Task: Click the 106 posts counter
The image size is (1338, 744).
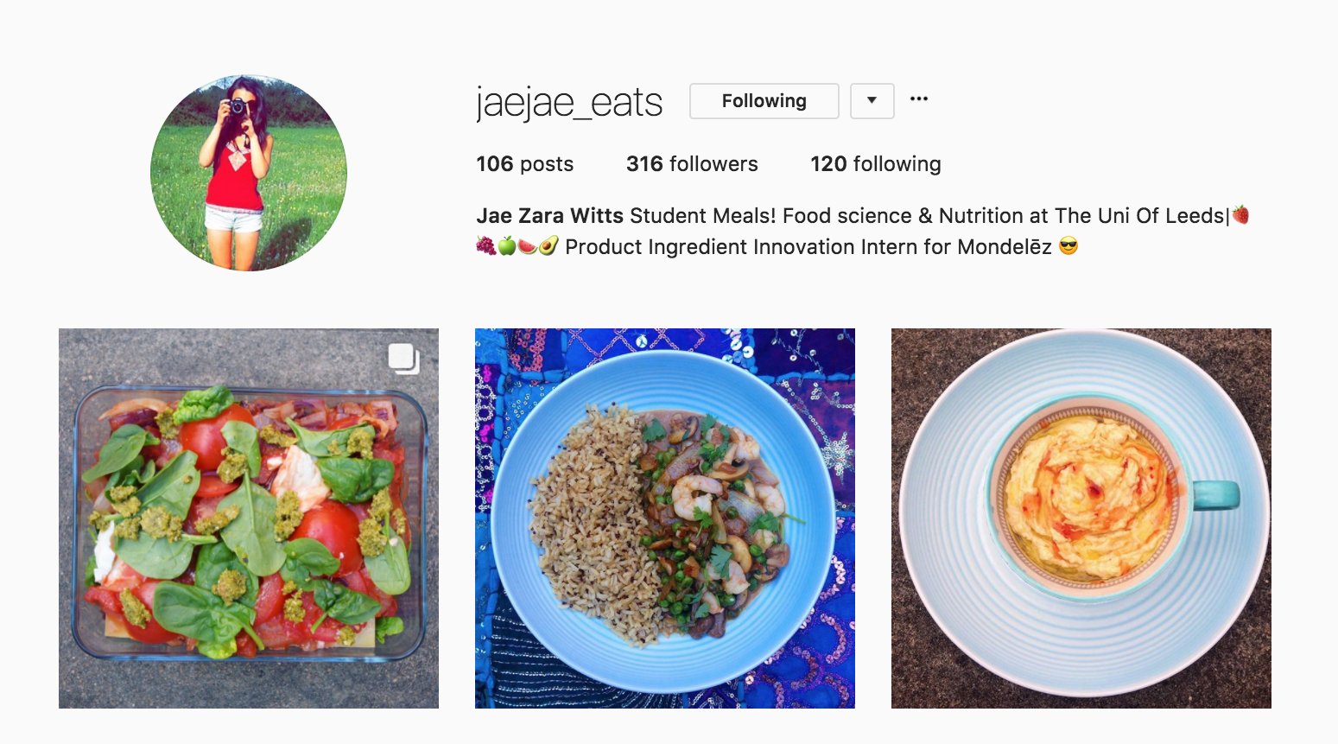Action: tap(524, 163)
